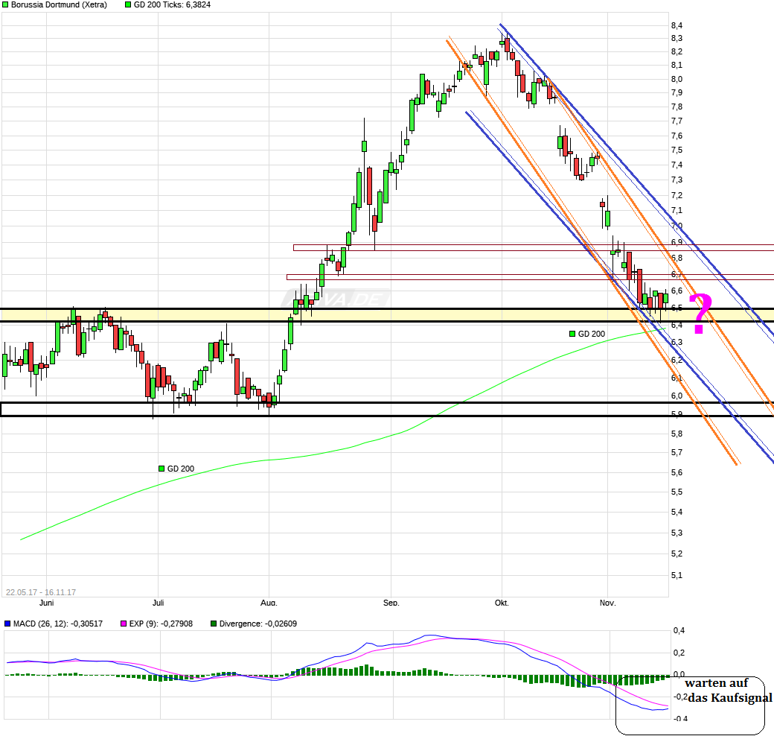Click the green swatch before GD 200 Ticks
The width and height of the screenshot is (774, 739).
coord(128,4)
